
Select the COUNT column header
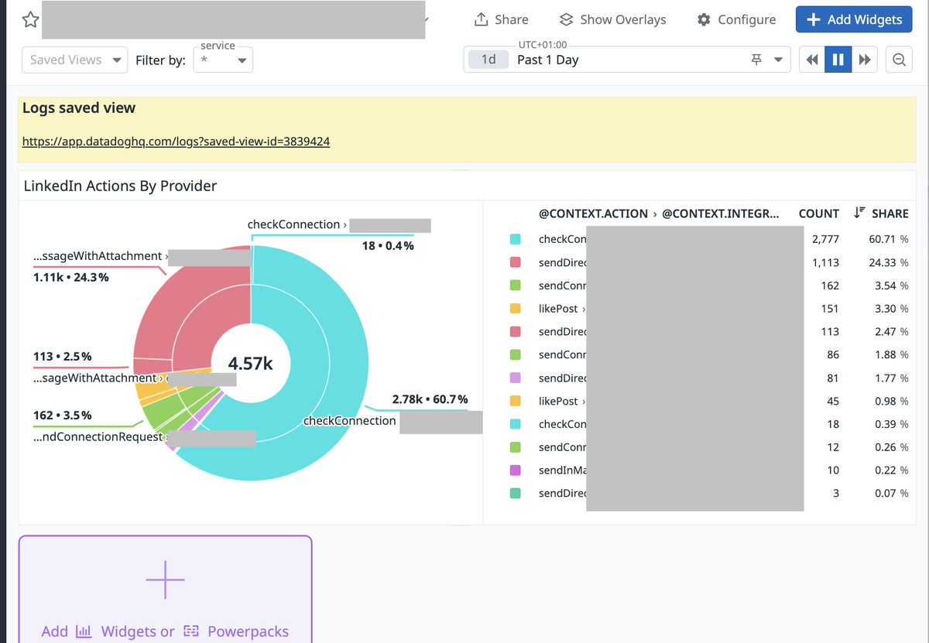[819, 213]
